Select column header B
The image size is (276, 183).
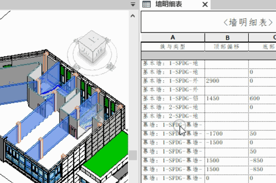tap(226, 38)
